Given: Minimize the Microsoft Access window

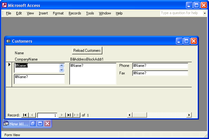Looking at the screenshot, I should coord(189,5).
